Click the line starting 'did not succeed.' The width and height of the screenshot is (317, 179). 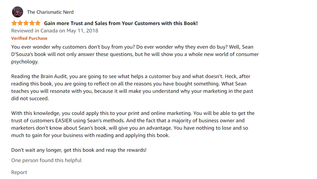click(x=30, y=98)
